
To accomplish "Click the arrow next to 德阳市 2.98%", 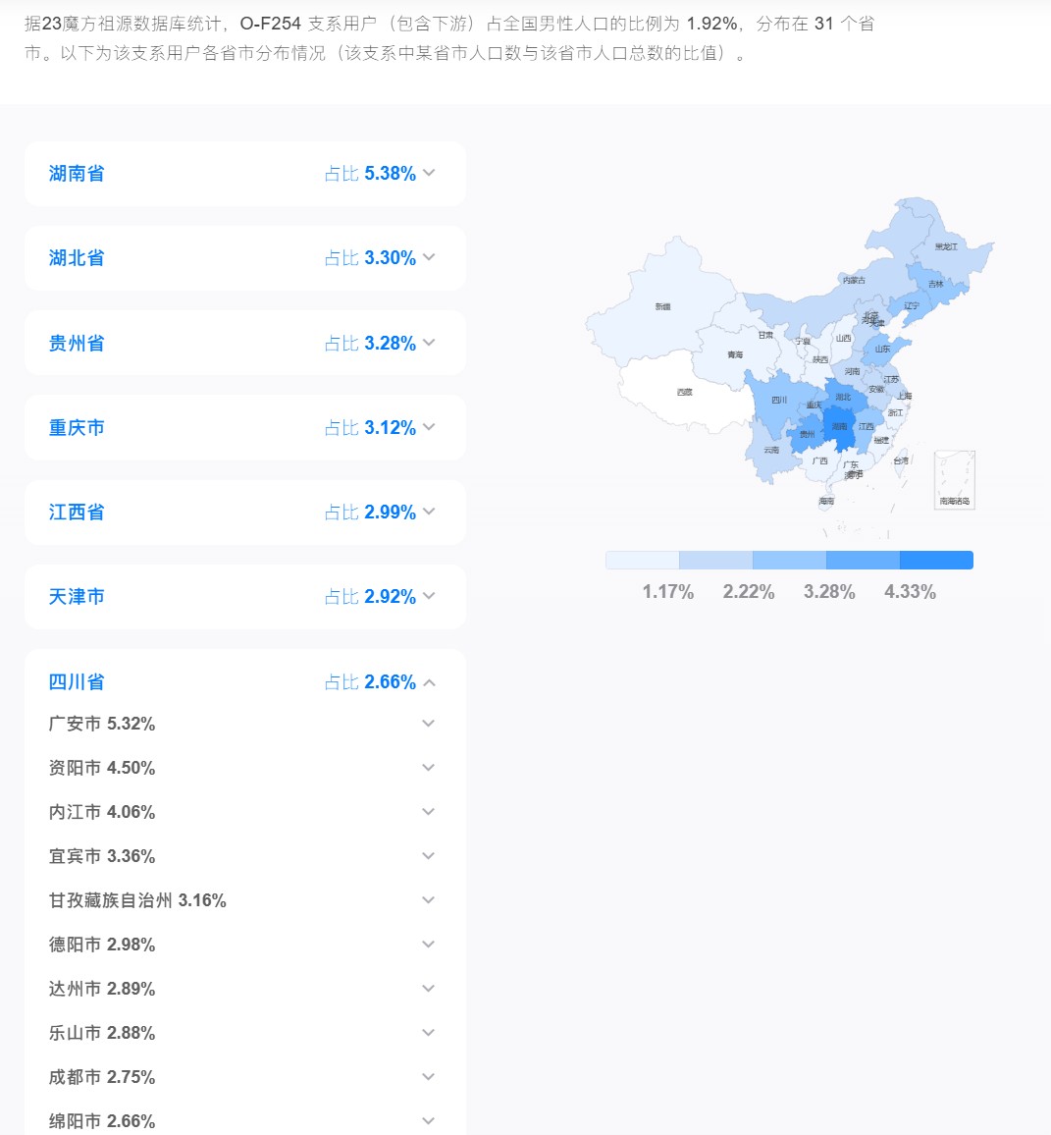I will coord(428,945).
